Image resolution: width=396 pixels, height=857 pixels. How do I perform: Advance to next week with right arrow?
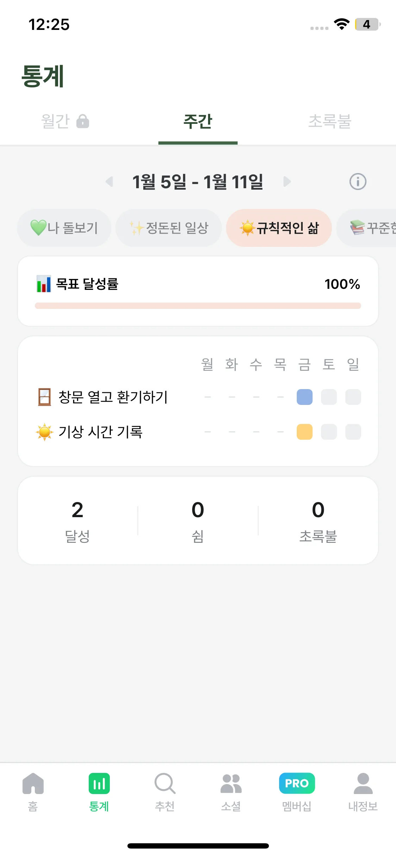click(x=287, y=182)
